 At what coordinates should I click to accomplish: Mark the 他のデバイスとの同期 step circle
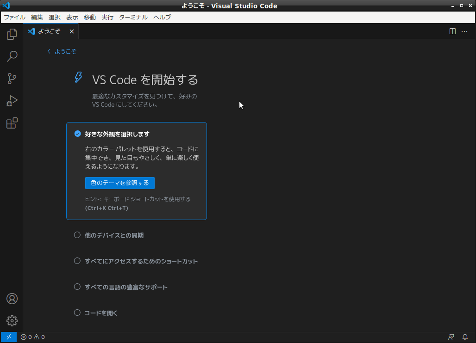pyautogui.click(x=77, y=235)
